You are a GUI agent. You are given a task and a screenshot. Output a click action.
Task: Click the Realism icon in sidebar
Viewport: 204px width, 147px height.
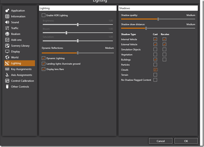[x=7, y=34]
